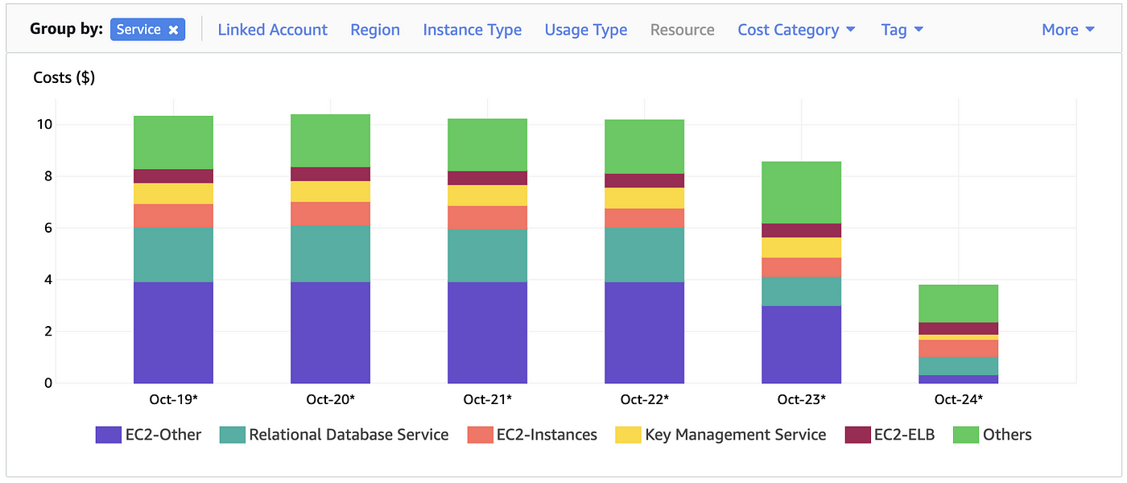Open the Cost Category dropdown
The height and width of the screenshot is (483, 1127).
click(x=796, y=30)
